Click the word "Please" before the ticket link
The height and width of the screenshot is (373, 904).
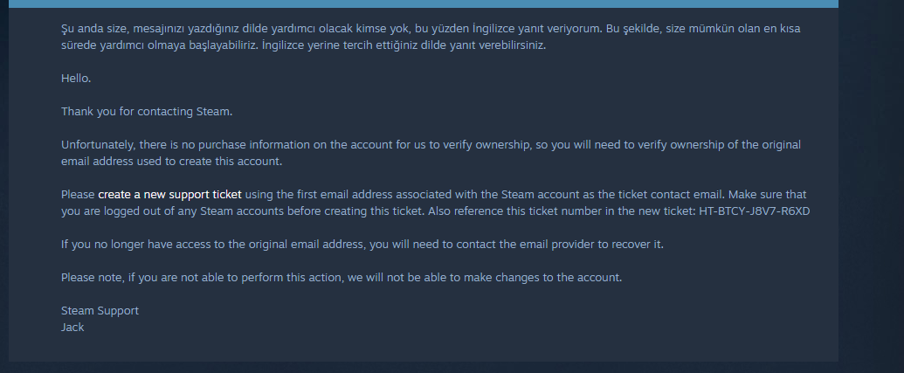pos(78,194)
